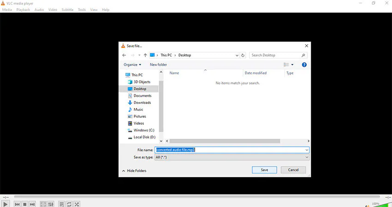Open the Audio menu

(x=39, y=10)
